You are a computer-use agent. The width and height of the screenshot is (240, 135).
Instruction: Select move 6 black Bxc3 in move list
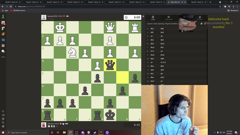(x=162, y=43)
